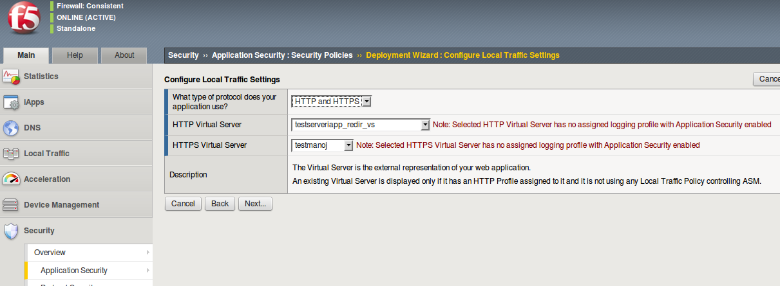Click the iApps sidebar icon
780x286 pixels.
click(x=12, y=102)
